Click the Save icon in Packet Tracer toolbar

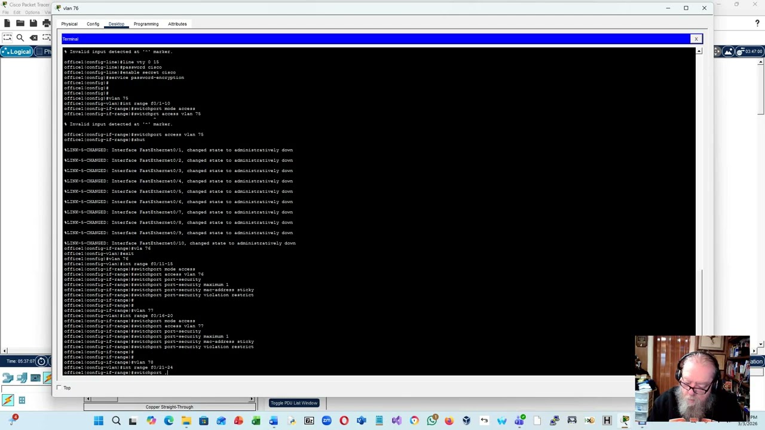point(33,23)
